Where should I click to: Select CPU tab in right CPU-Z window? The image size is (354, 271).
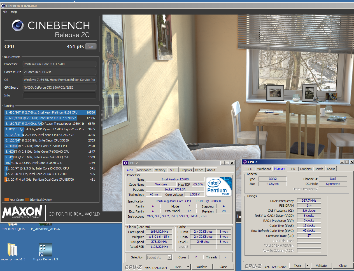pyautogui.click(x=249, y=169)
